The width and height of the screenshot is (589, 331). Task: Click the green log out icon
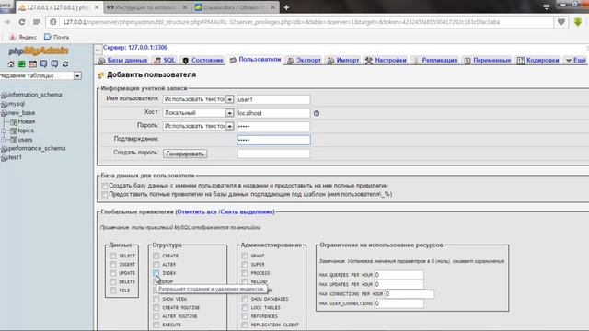coord(22,64)
